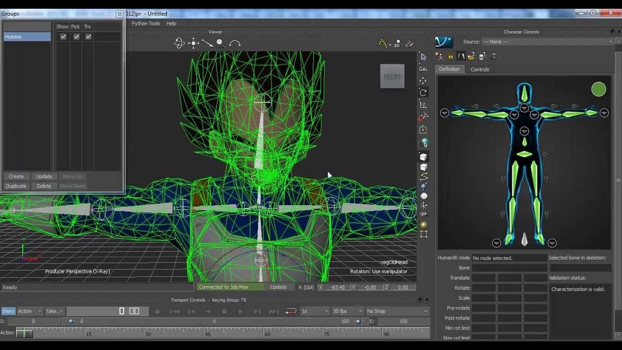Open the Source dropdown in Character Controls
The width and height of the screenshot is (622, 350).
click(548, 42)
